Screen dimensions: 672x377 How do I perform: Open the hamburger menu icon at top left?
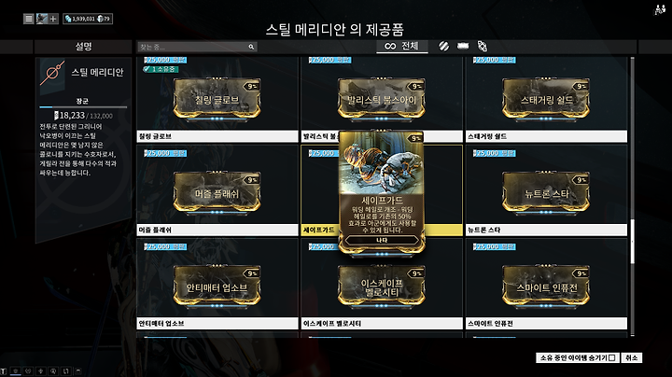(28, 19)
